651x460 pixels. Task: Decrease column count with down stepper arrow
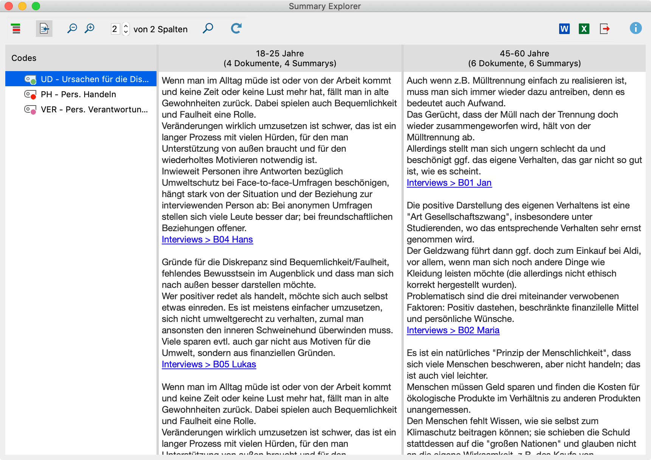click(x=125, y=31)
